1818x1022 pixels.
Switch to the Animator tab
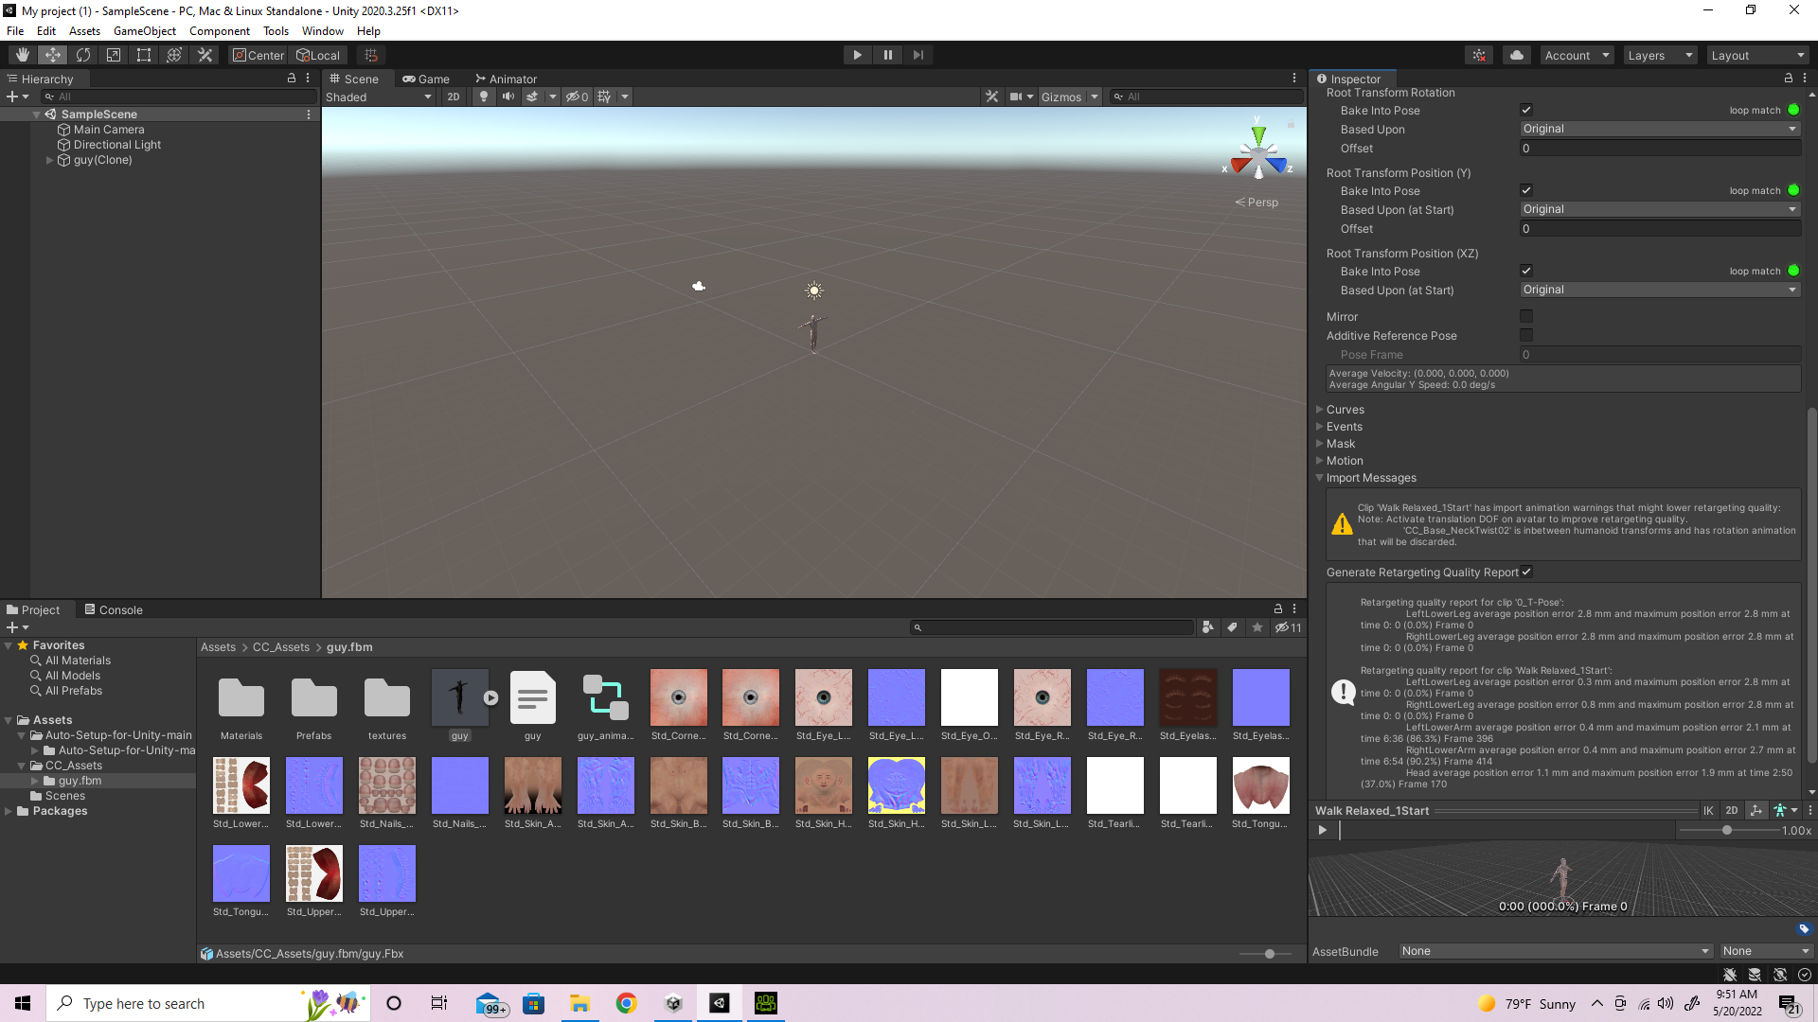[x=507, y=79]
